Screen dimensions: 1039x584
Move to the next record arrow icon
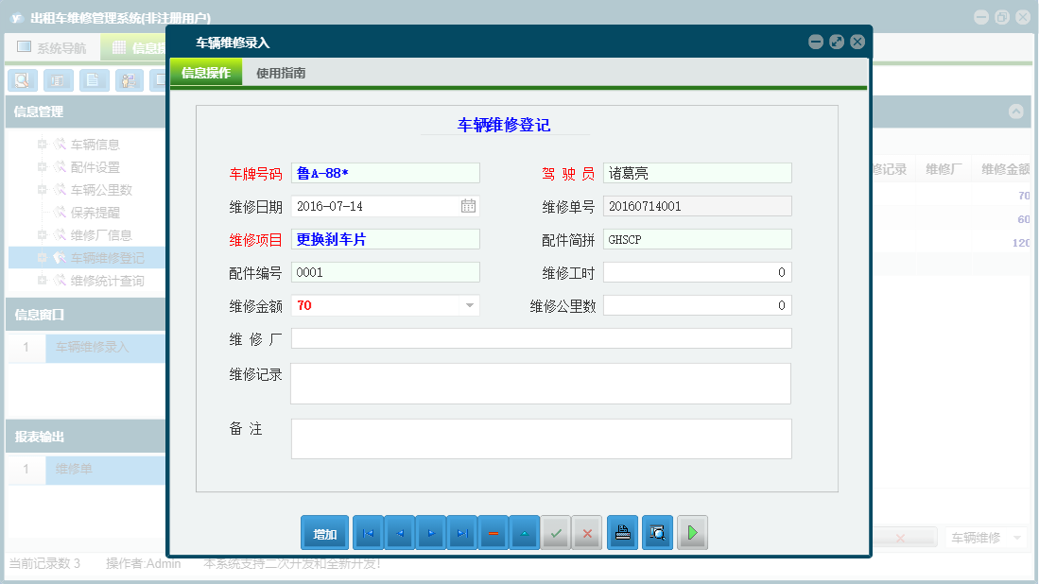[x=431, y=532]
